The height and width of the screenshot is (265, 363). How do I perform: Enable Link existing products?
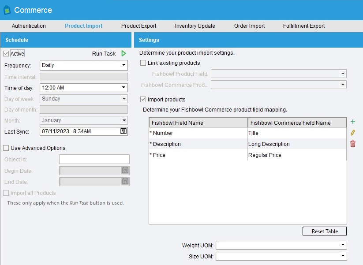coord(143,63)
